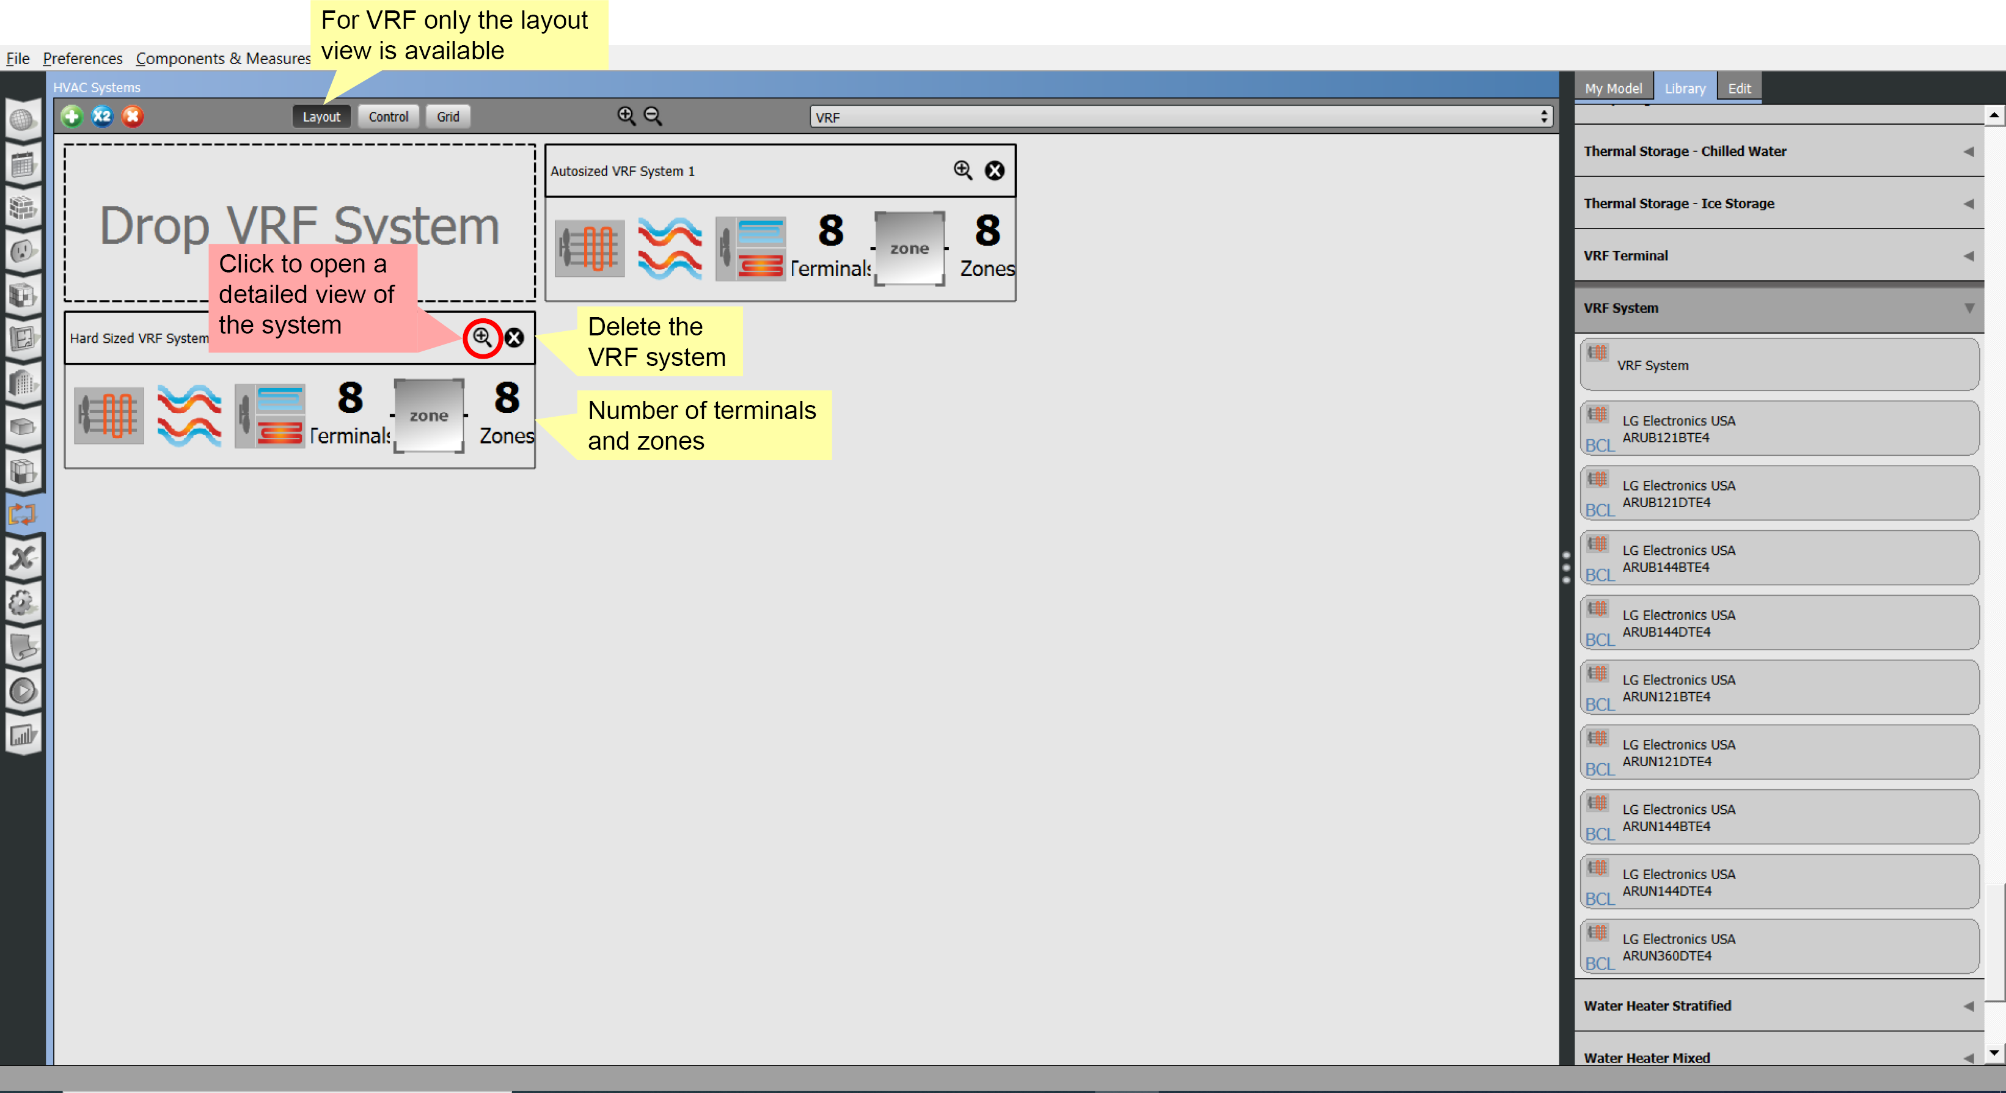Switch to Control view
The width and height of the screenshot is (2006, 1093).
[388, 116]
